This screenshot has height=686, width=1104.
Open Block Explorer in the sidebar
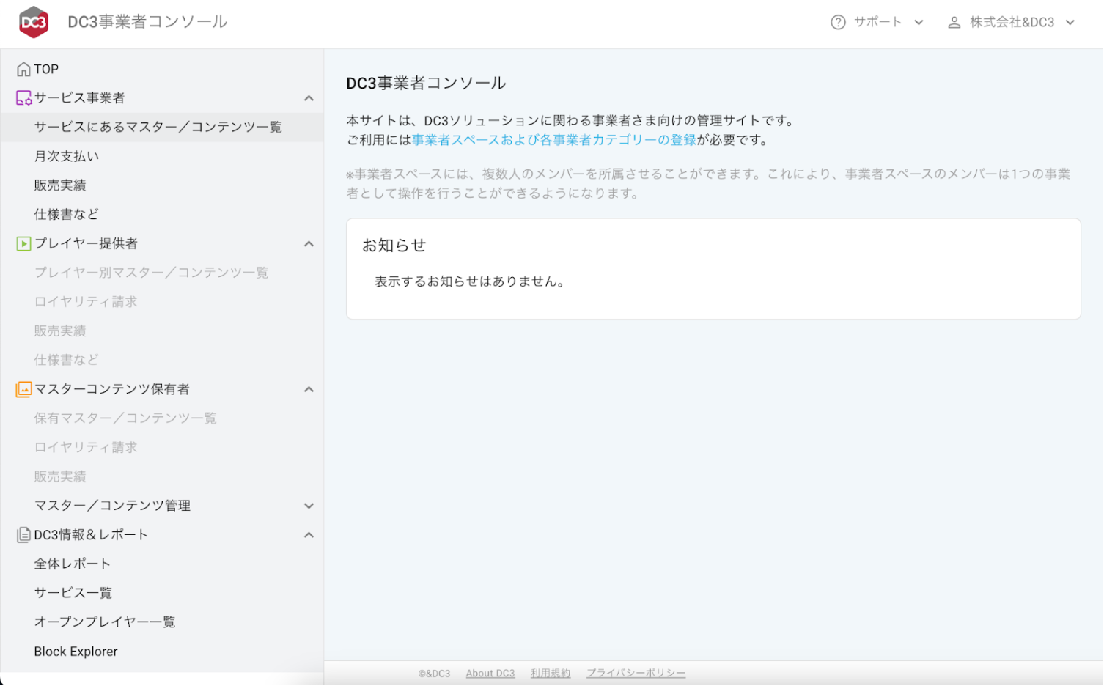[x=76, y=652]
